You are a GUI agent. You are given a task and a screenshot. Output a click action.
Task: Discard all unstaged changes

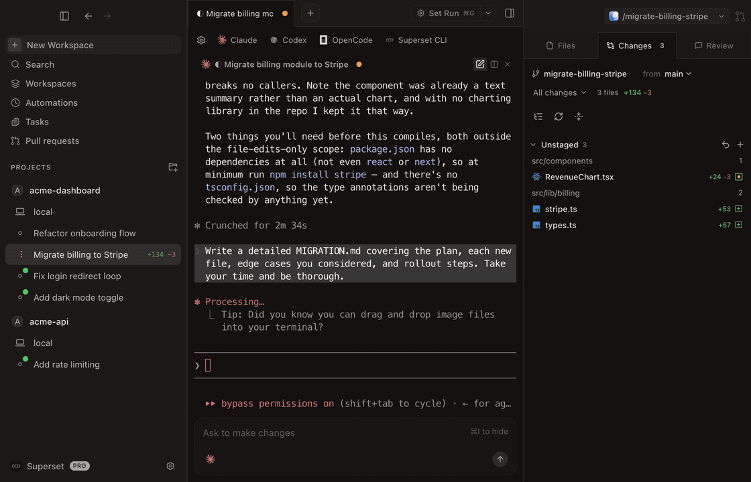[726, 145]
